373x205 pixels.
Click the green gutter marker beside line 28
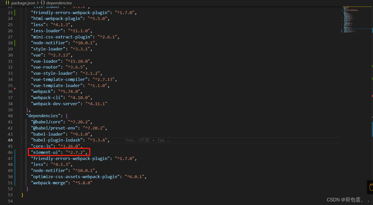point(15,43)
